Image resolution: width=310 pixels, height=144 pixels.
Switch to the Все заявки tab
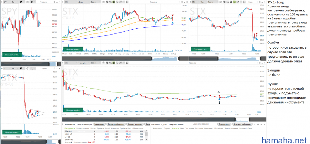click(x=155, y=124)
